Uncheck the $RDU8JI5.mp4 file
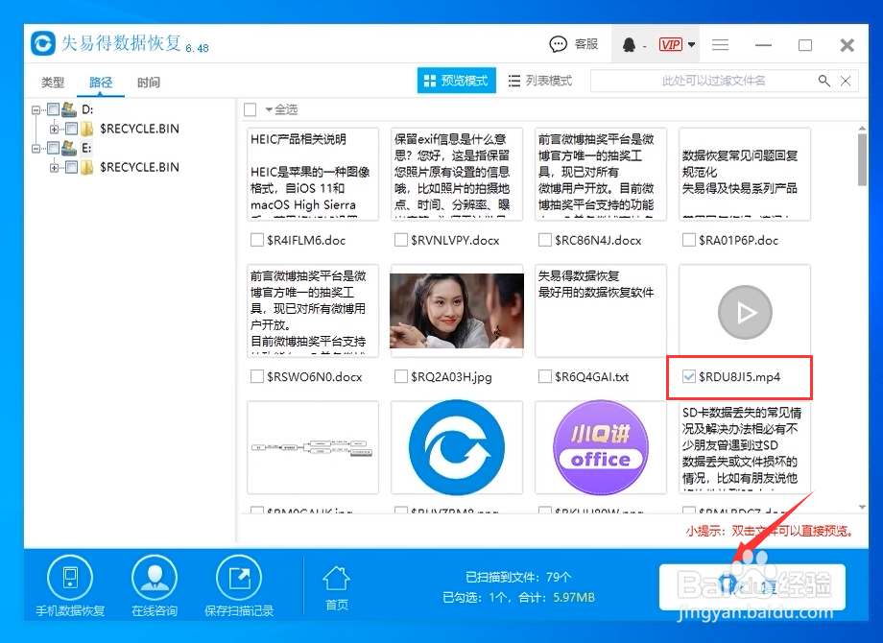The height and width of the screenshot is (643, 883). 687,376
